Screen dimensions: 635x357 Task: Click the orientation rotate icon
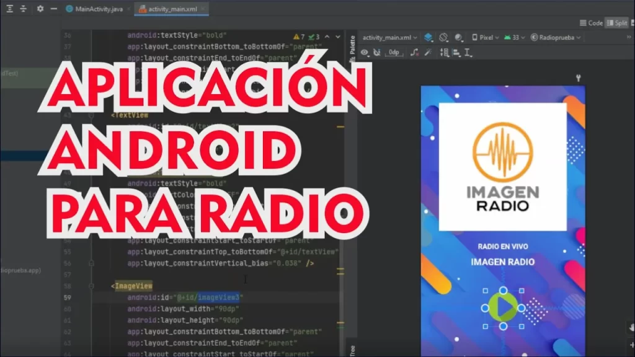(444, 37)
